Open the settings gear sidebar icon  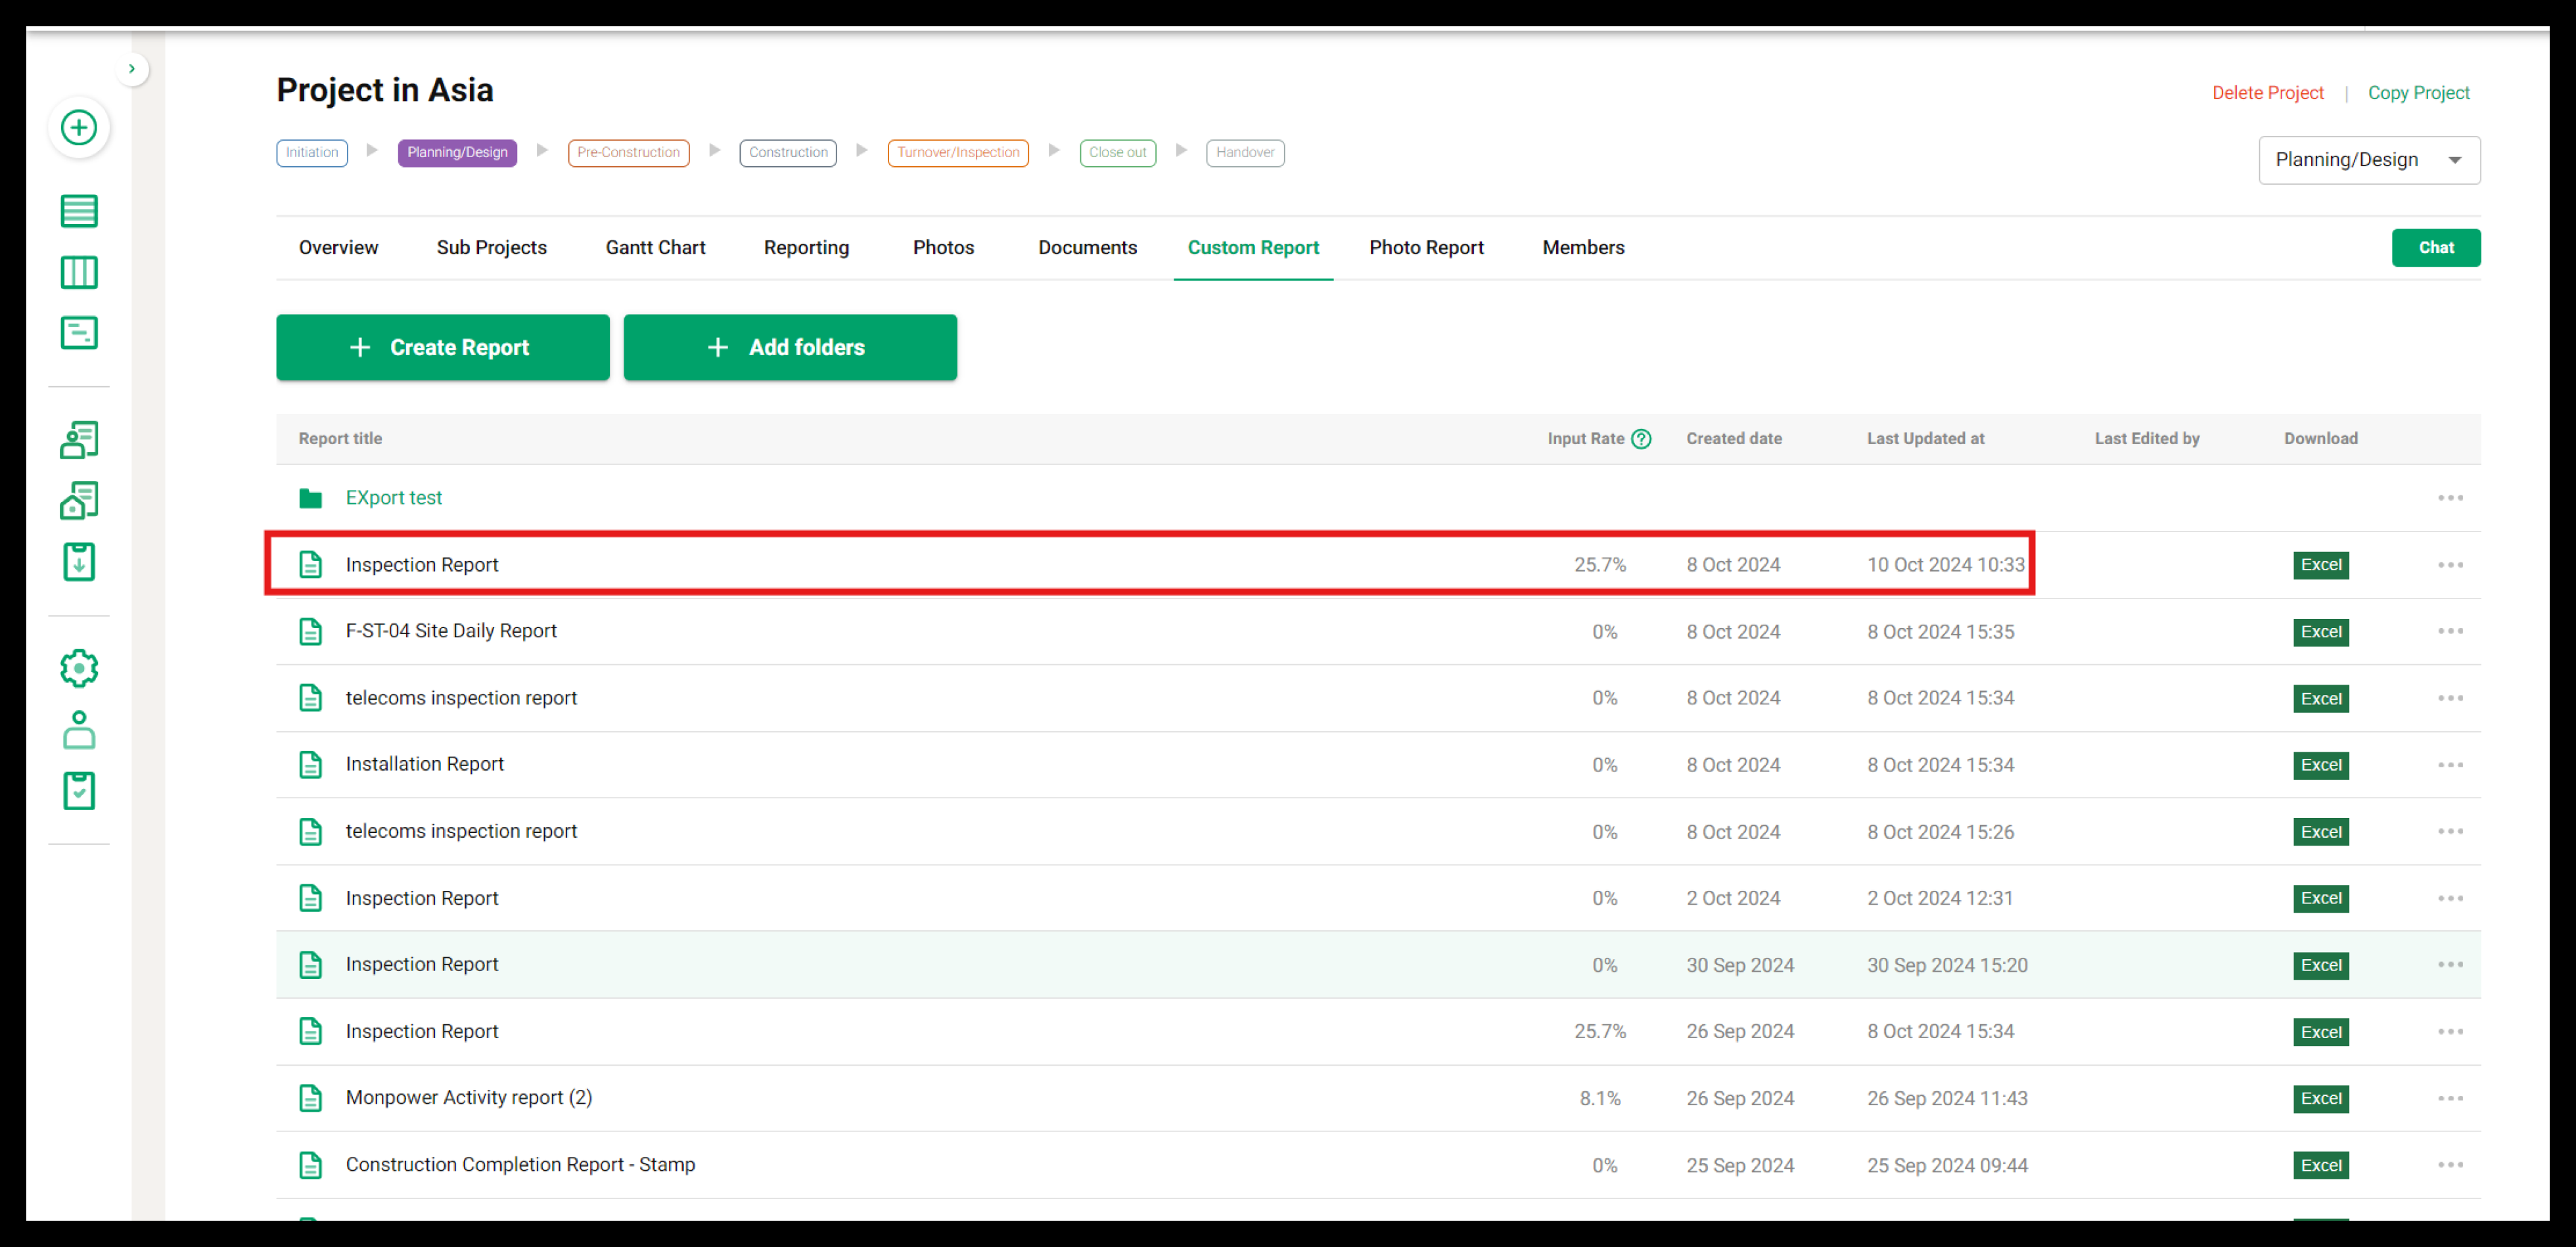click(x=79, y=668)
